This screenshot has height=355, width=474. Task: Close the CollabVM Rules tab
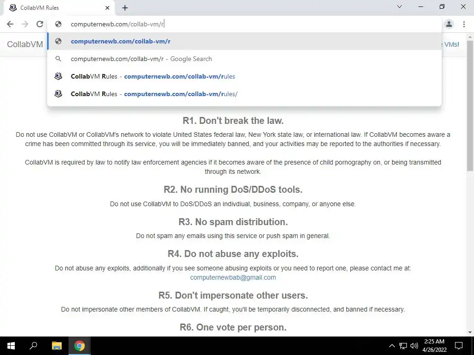(x=107, y=8)
